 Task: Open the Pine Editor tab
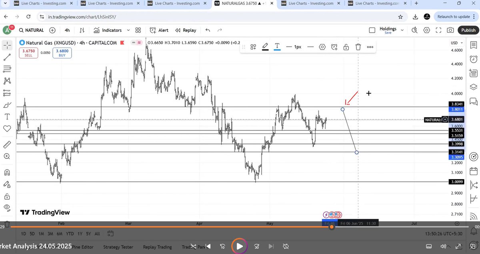[83, 247]
